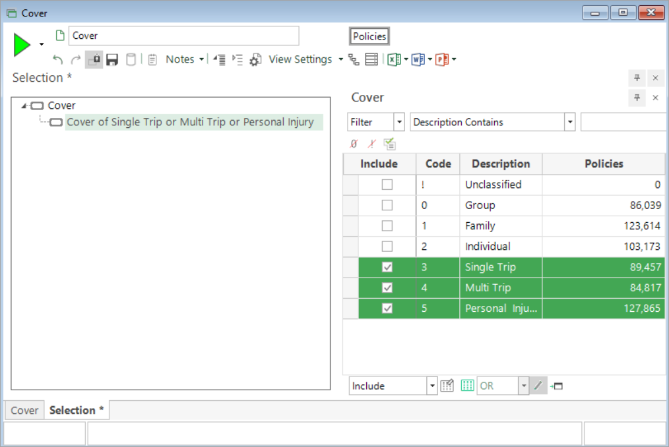Expand the View Settings dropdown arrow
The image size is (669, 447).
coord(340,59)
